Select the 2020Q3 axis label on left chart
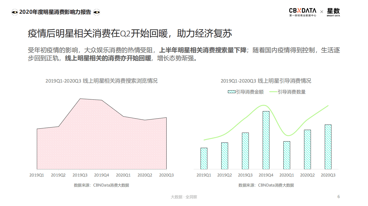Image resolution: width=368 pixels, height=206 pixels. click(166, 174)
